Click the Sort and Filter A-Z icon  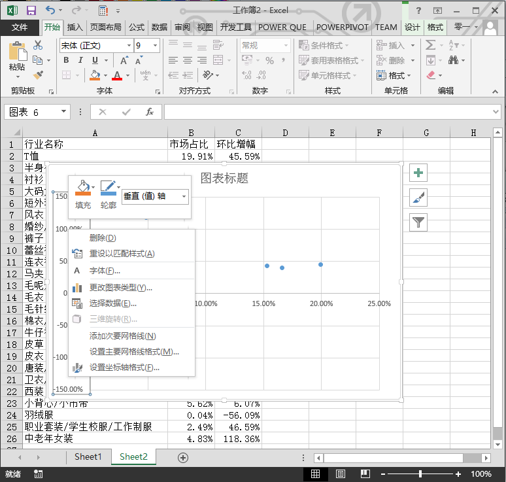click(x=454, y=45)
